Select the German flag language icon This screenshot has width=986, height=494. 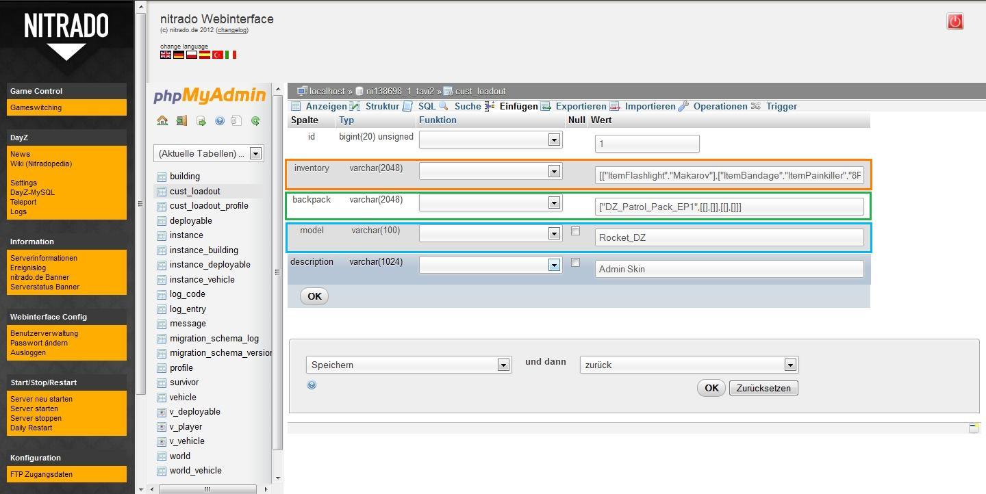point(179,55)
